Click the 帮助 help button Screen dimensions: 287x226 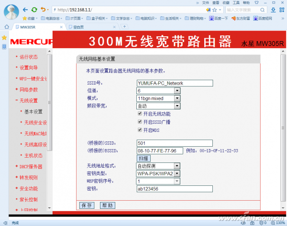108,205
